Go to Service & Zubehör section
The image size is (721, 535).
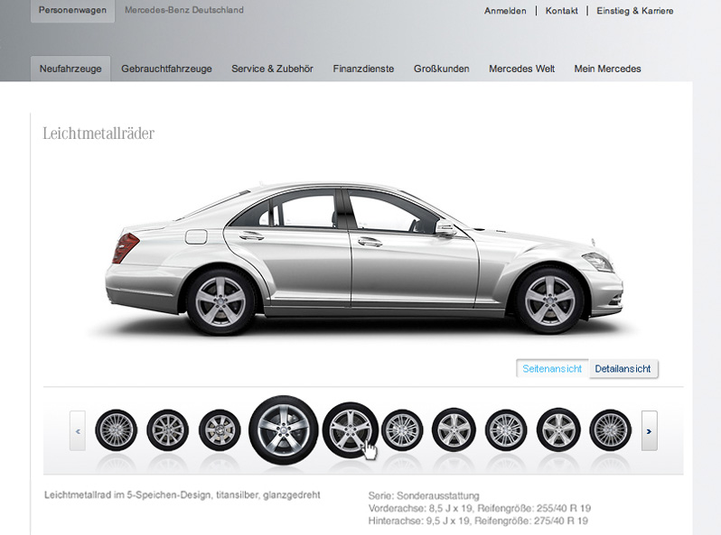point(272,69)
